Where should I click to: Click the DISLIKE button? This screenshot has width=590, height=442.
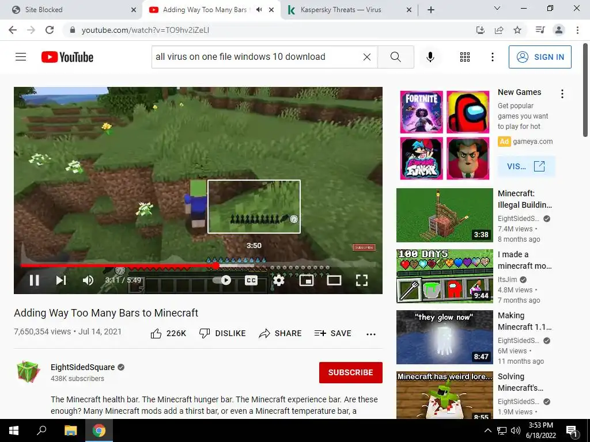[222, 333]
